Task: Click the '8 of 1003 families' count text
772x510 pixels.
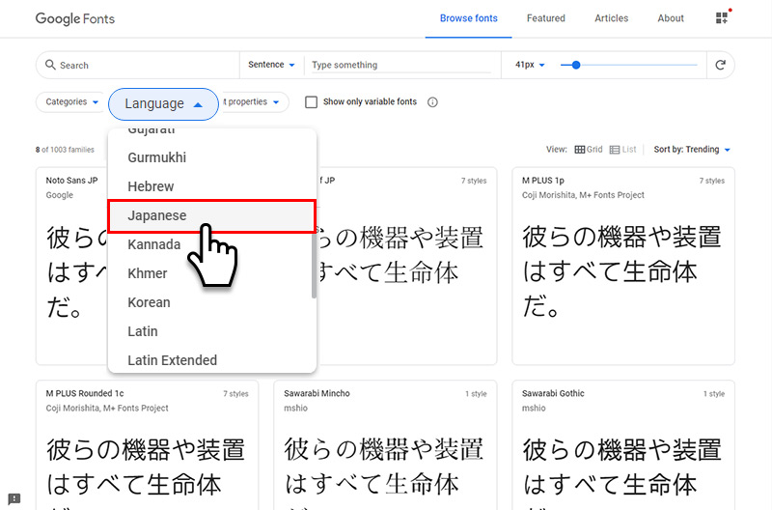Action: [65, 150]
